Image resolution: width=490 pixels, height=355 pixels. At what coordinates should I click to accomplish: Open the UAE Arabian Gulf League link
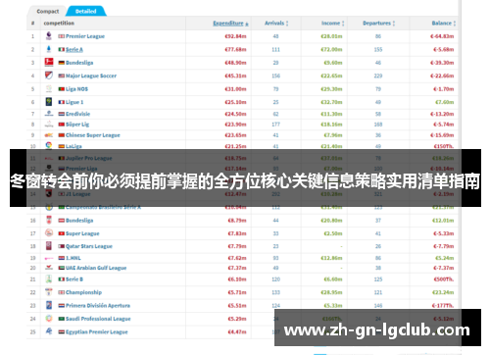(x=96, y=268)
